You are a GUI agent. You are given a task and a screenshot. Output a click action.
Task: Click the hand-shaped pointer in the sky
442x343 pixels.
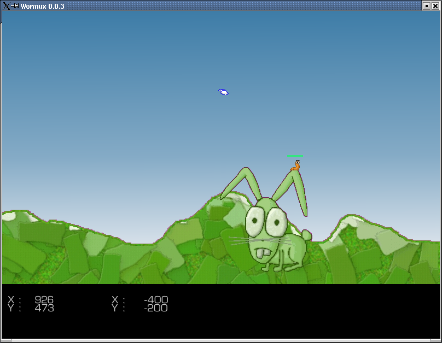[223, 92]
